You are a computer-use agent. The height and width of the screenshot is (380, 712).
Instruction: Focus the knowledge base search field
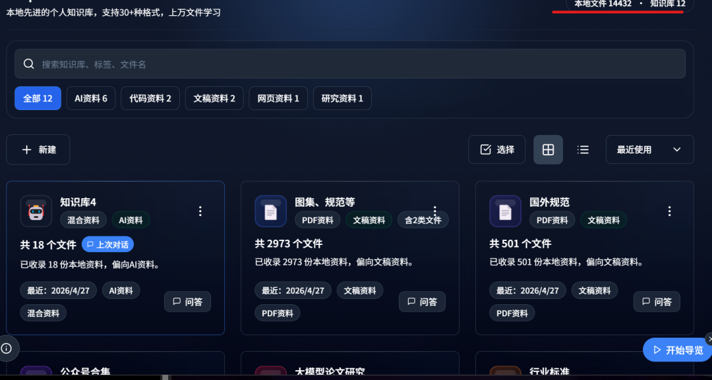click(349, 64)
